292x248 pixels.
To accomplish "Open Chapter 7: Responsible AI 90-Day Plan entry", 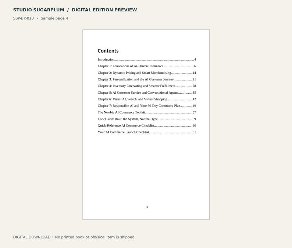I will pyautogui.click(x=147, y=106).
